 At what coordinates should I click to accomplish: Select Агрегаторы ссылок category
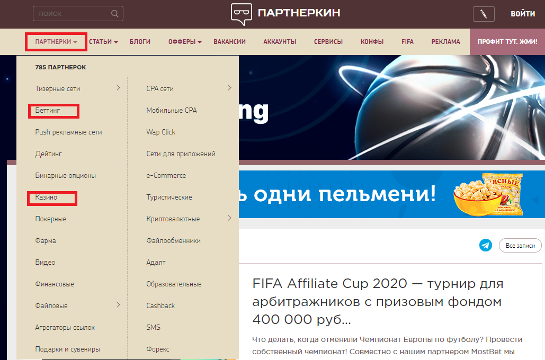coord(65,328)
